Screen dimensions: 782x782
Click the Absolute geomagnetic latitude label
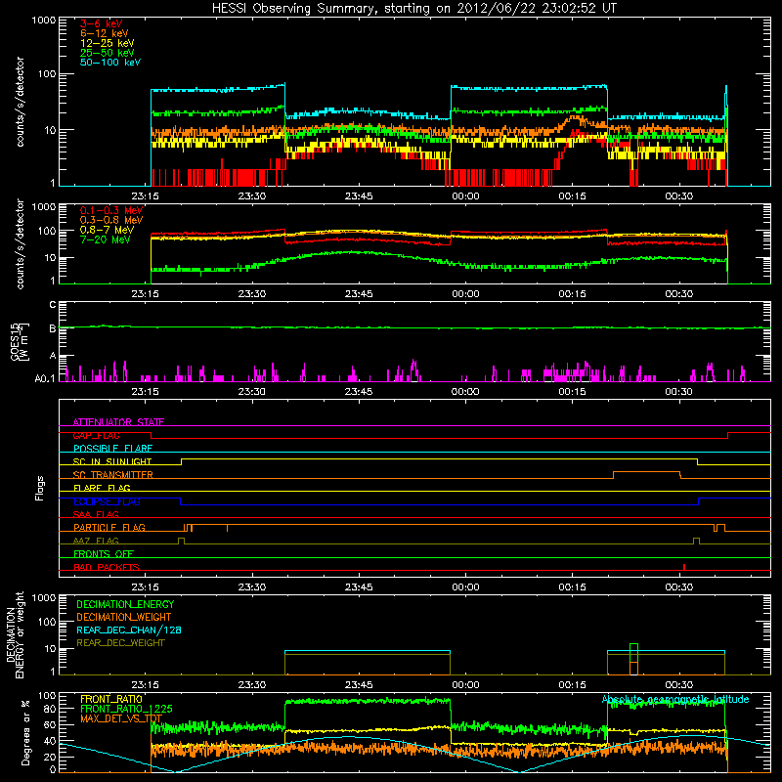(675, 700)
